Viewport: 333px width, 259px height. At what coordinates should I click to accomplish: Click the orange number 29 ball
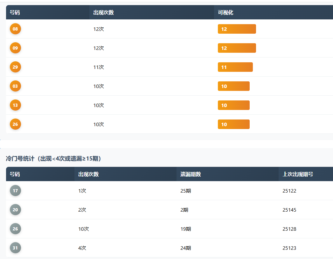[x=15, y=67]
